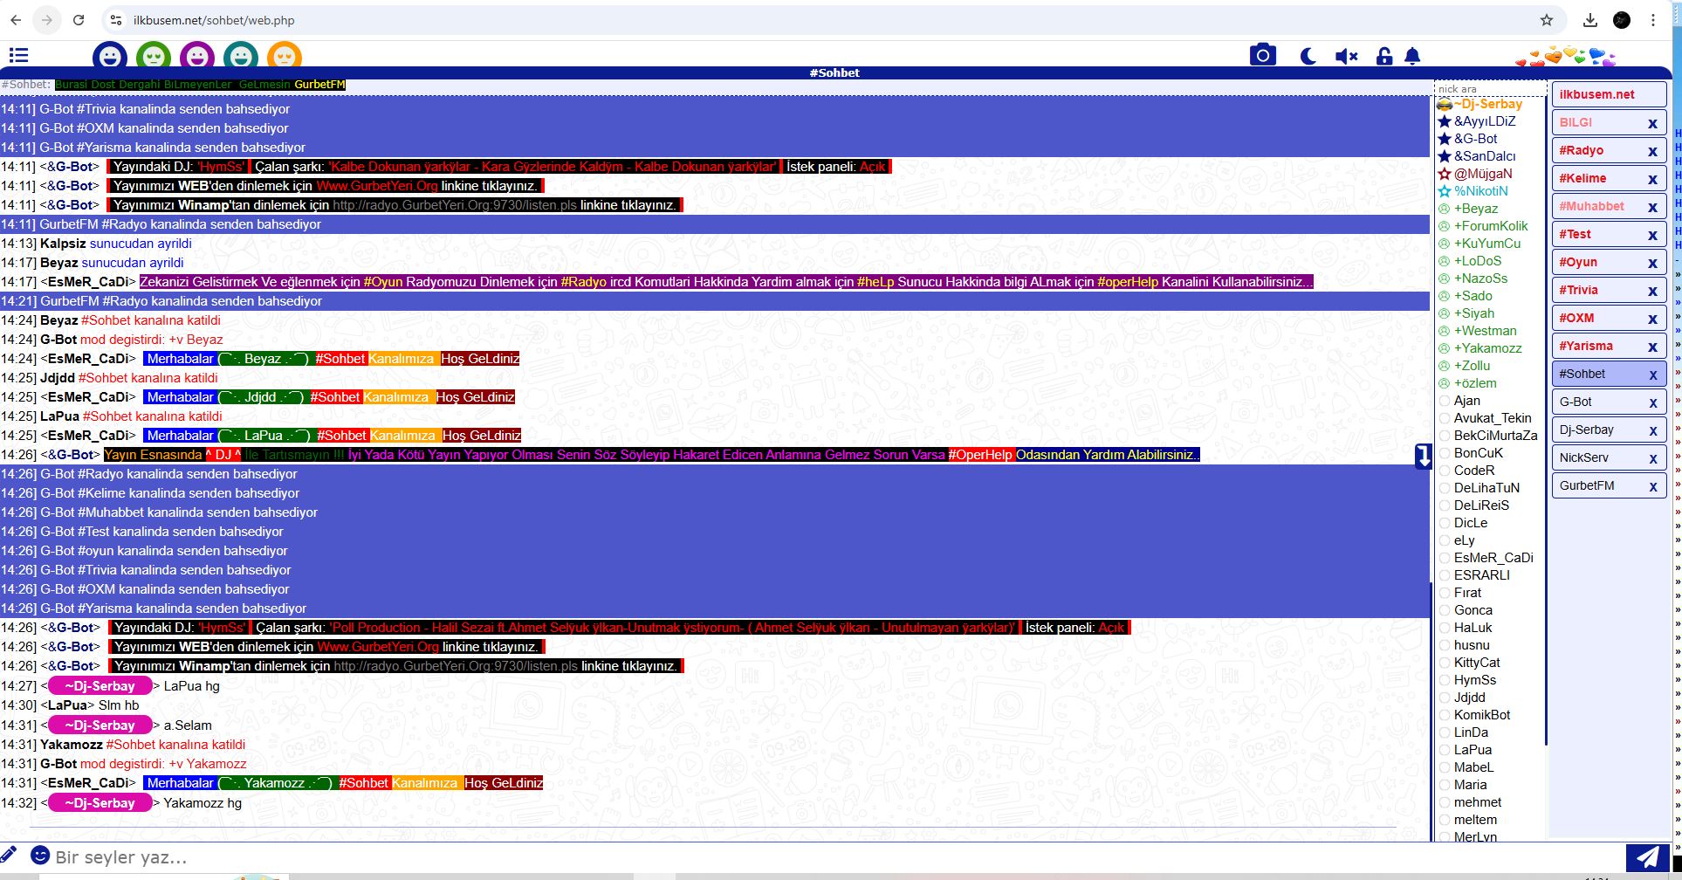The height and width of the screenshot is (880, 1682).
Task: Open the emoji picker beside message box
Action: [39, 856]
